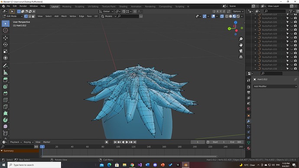Open the Render Properties tab icon
This screenshot has height=168, width=299.
pyautogui.click(x=248, y=87)
